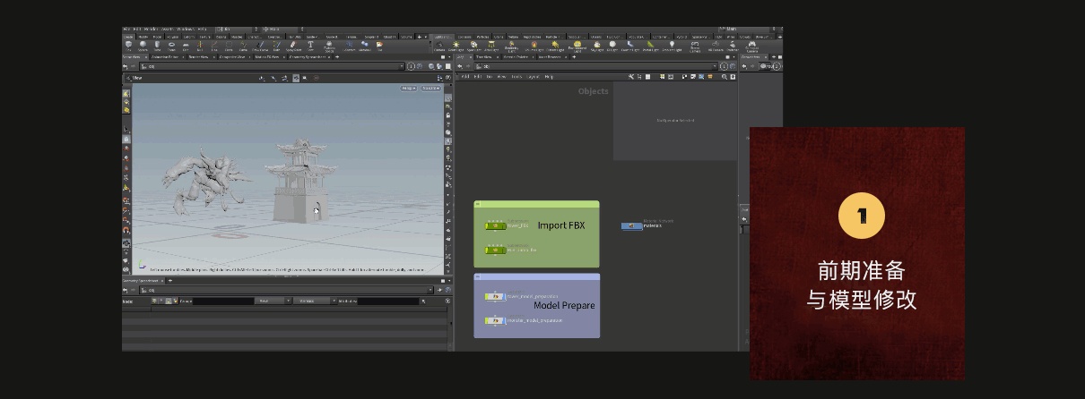The width and height of the screenshot is (1085, 399).
Task: Open the File menu
Action: pyautogui.click(x=126, y=30)
